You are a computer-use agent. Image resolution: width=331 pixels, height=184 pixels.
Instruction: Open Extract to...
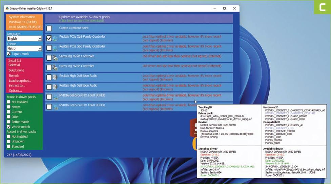tap(17, 86)
